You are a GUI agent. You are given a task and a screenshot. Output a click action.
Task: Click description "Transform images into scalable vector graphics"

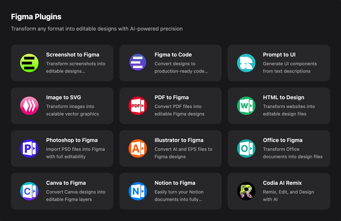[73, 110]
